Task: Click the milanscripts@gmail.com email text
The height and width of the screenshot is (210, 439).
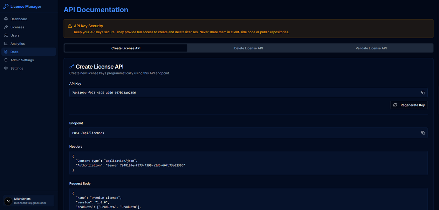Action: tap(30, 203)
